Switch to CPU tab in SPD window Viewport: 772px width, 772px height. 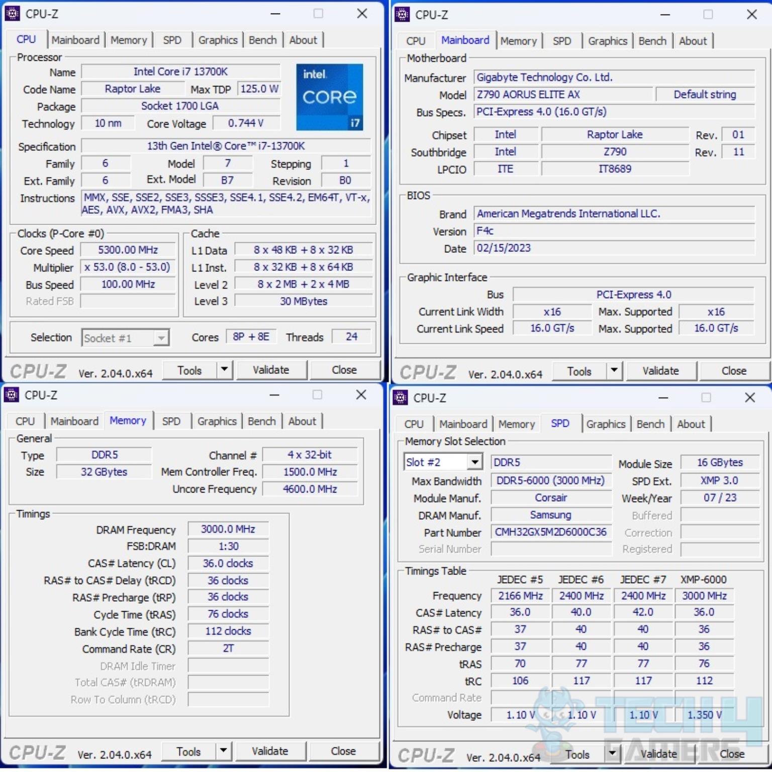click(x=414, y=424)
